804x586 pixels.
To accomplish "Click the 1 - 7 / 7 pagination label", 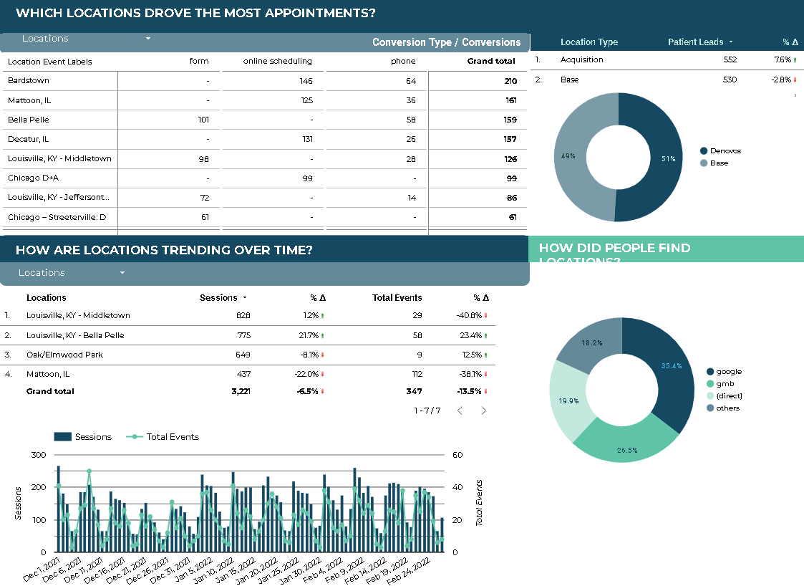I will [427, 410].
